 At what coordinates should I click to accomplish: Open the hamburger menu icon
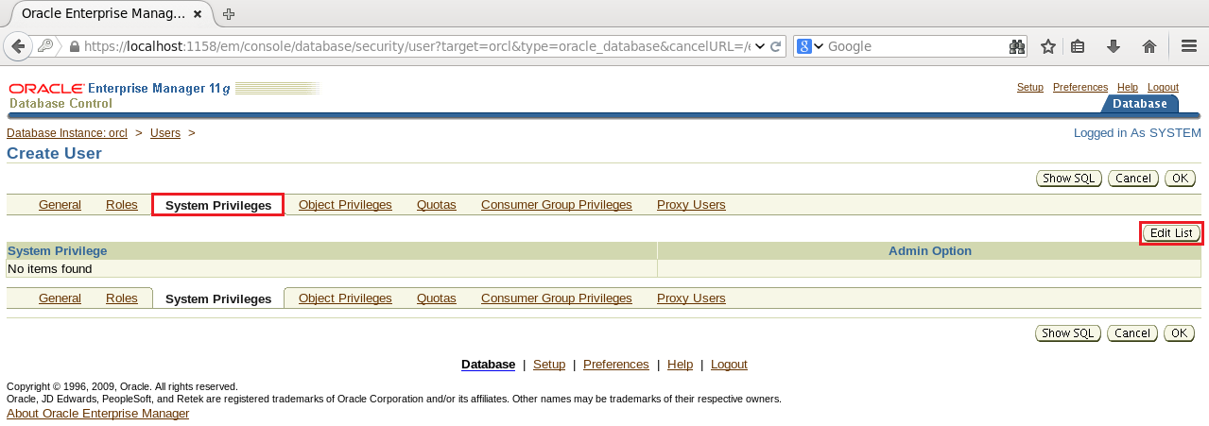(1189, 46)
